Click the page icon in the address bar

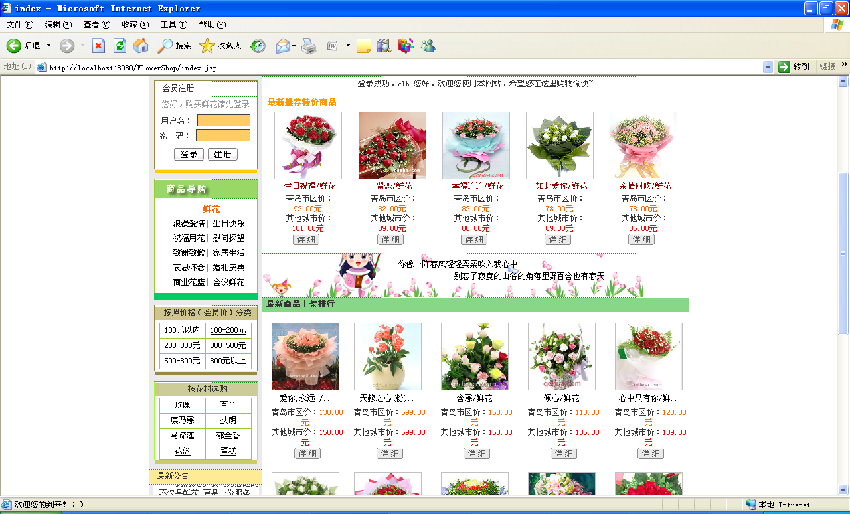click(x=41, y=67)
